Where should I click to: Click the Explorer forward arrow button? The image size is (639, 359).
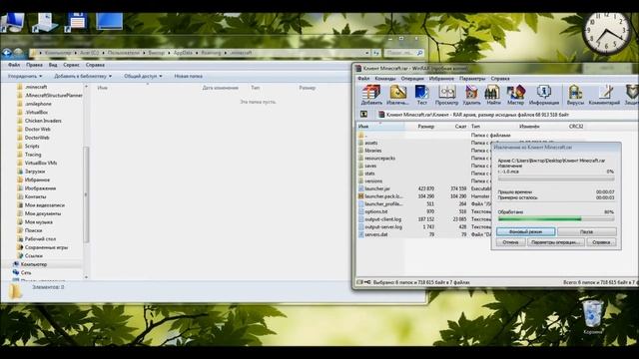point(18,53)
